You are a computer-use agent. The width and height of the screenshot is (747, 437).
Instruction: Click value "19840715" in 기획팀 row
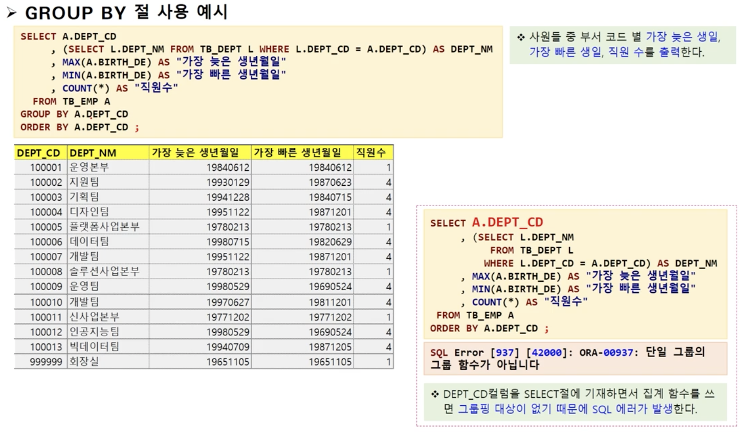(330, 197)
